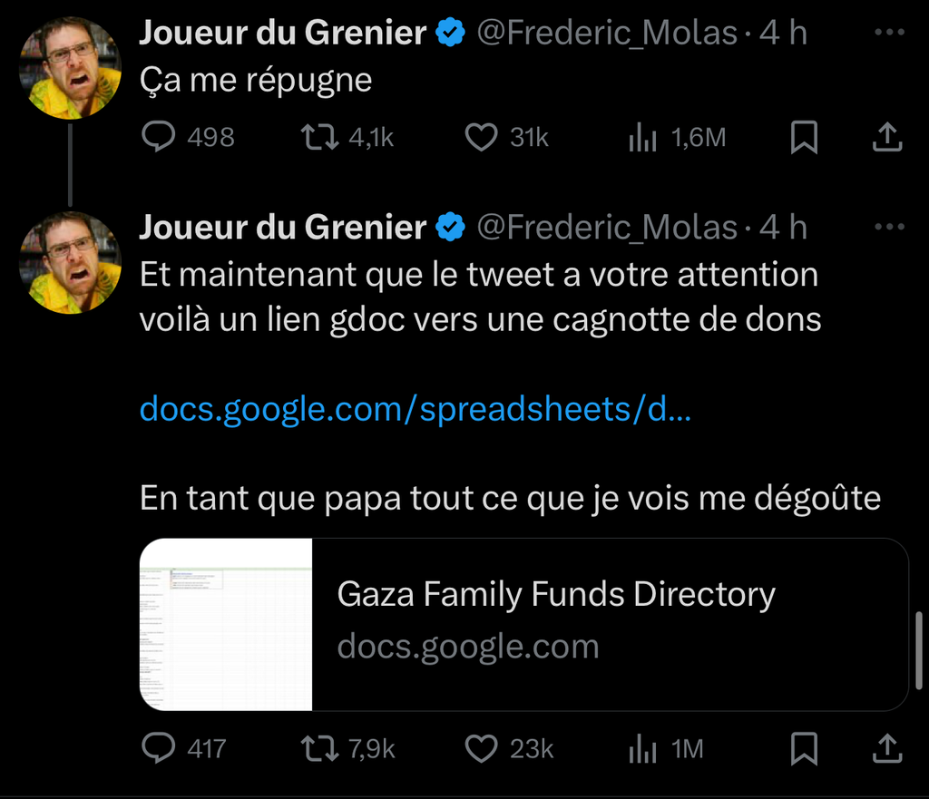This screenshot has width=929, height=799.
Task: Open more options on second tweet
Action: tap(889, 227)
